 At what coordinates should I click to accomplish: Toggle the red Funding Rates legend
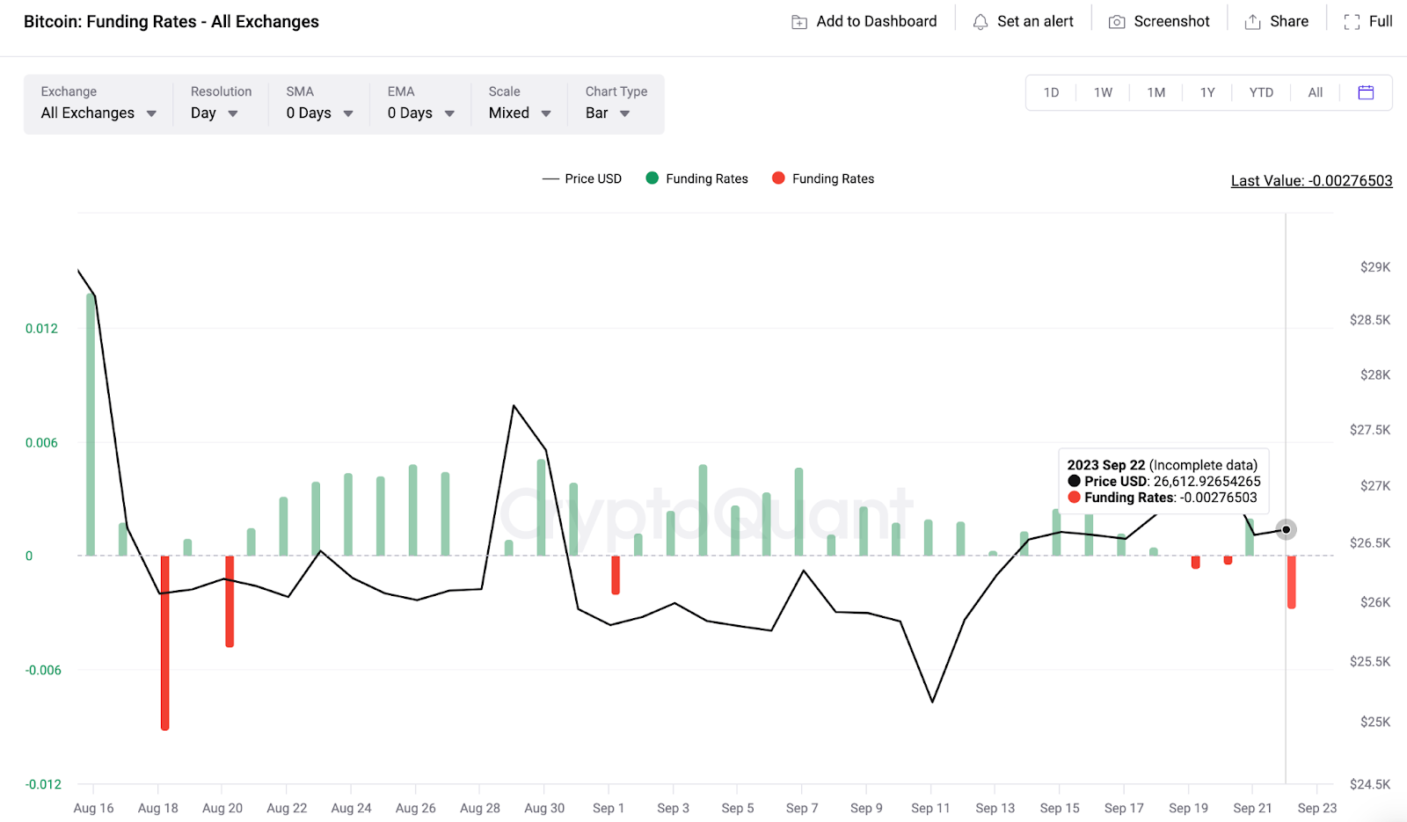(x=823, y=178)
